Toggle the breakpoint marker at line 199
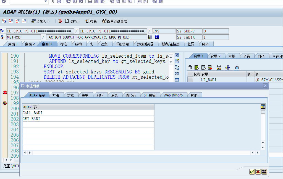Image resolution: width=283 pixels, height=179 pixels. tap(4, 103)
